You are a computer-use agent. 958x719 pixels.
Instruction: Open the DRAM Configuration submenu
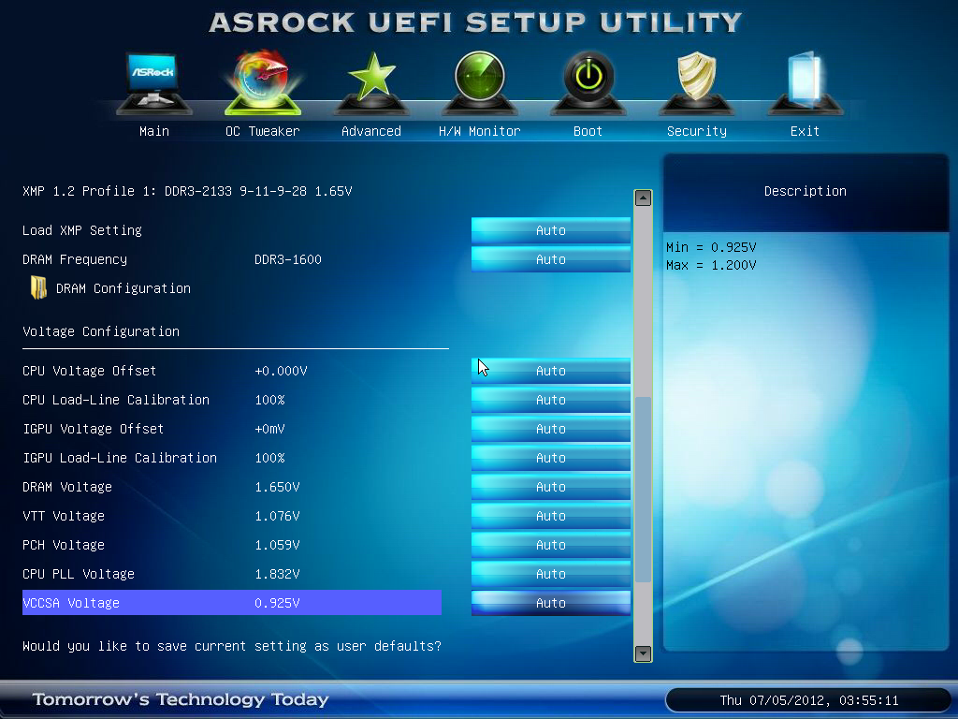click(123, 288)
